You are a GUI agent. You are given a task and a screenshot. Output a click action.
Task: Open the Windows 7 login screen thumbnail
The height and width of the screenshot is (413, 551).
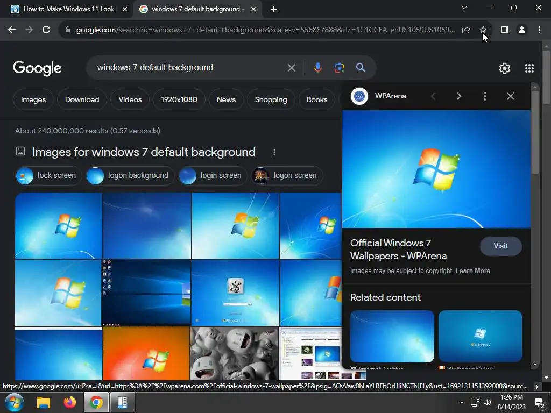coord(235,293)
